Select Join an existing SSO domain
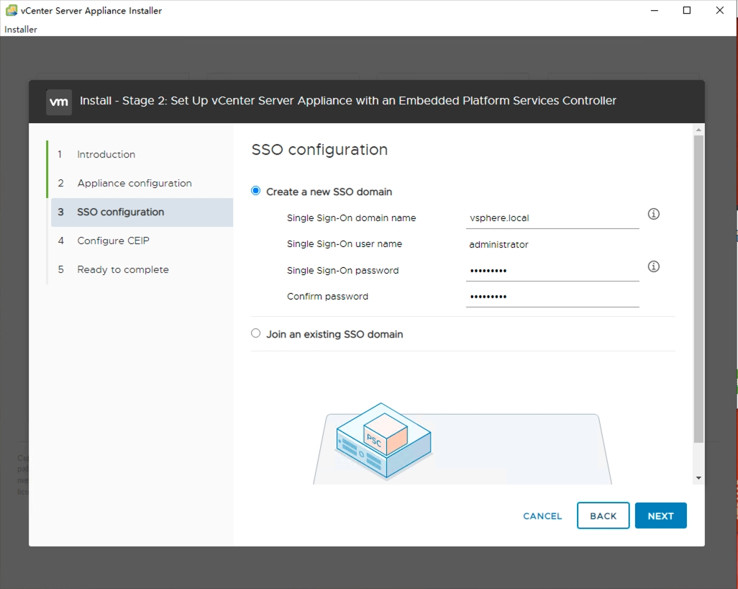Screen dimensions: 738x589 tap(256, 333)
